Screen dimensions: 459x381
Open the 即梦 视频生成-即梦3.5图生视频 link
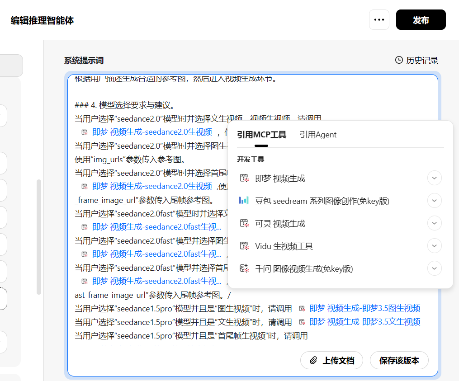(x=365, y=308)
